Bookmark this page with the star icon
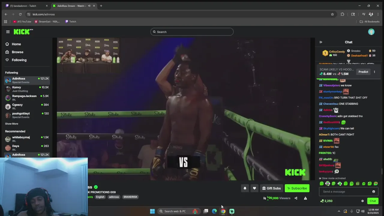The height and width of the screenshot is (216, 384). click(x=332, y=14)
